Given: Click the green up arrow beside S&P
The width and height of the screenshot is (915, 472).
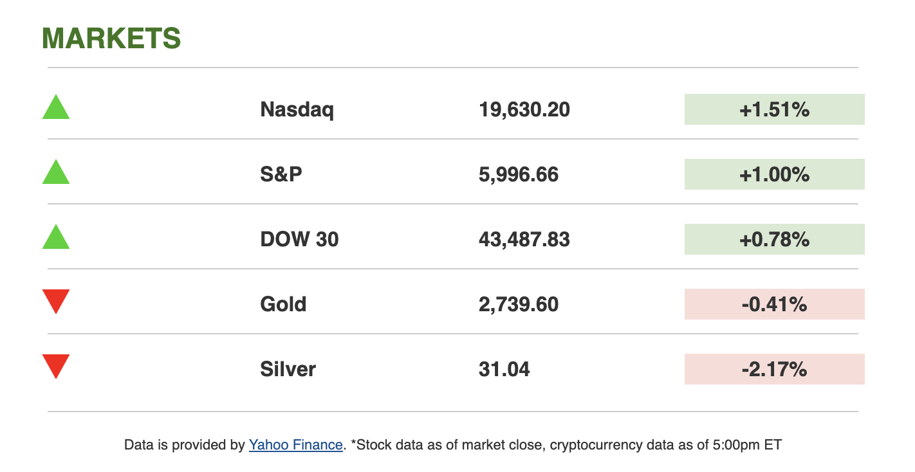Looking at the screenshot, I should click(x=56, y=173).
